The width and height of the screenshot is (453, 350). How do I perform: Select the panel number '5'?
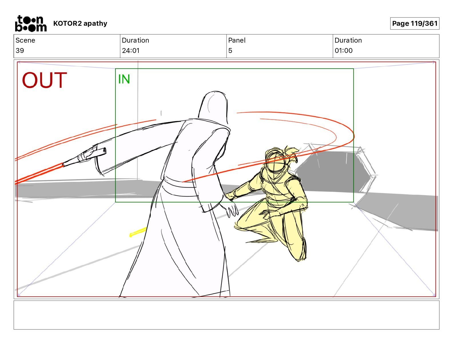click(x=230, y=51)
